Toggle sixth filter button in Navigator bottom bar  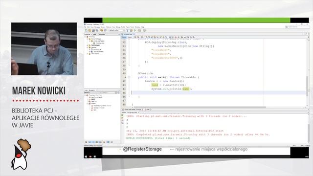[104, 142]
